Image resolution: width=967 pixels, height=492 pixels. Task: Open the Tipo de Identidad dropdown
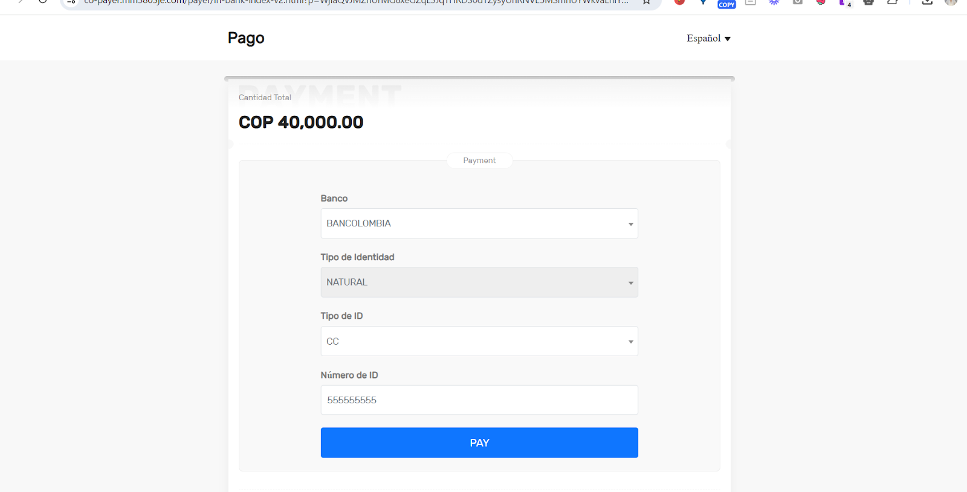pyautogui.click(x=479, y=282)
